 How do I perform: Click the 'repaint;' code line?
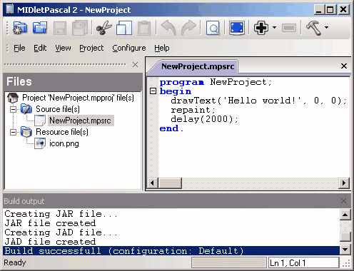(x=193, y=110)
